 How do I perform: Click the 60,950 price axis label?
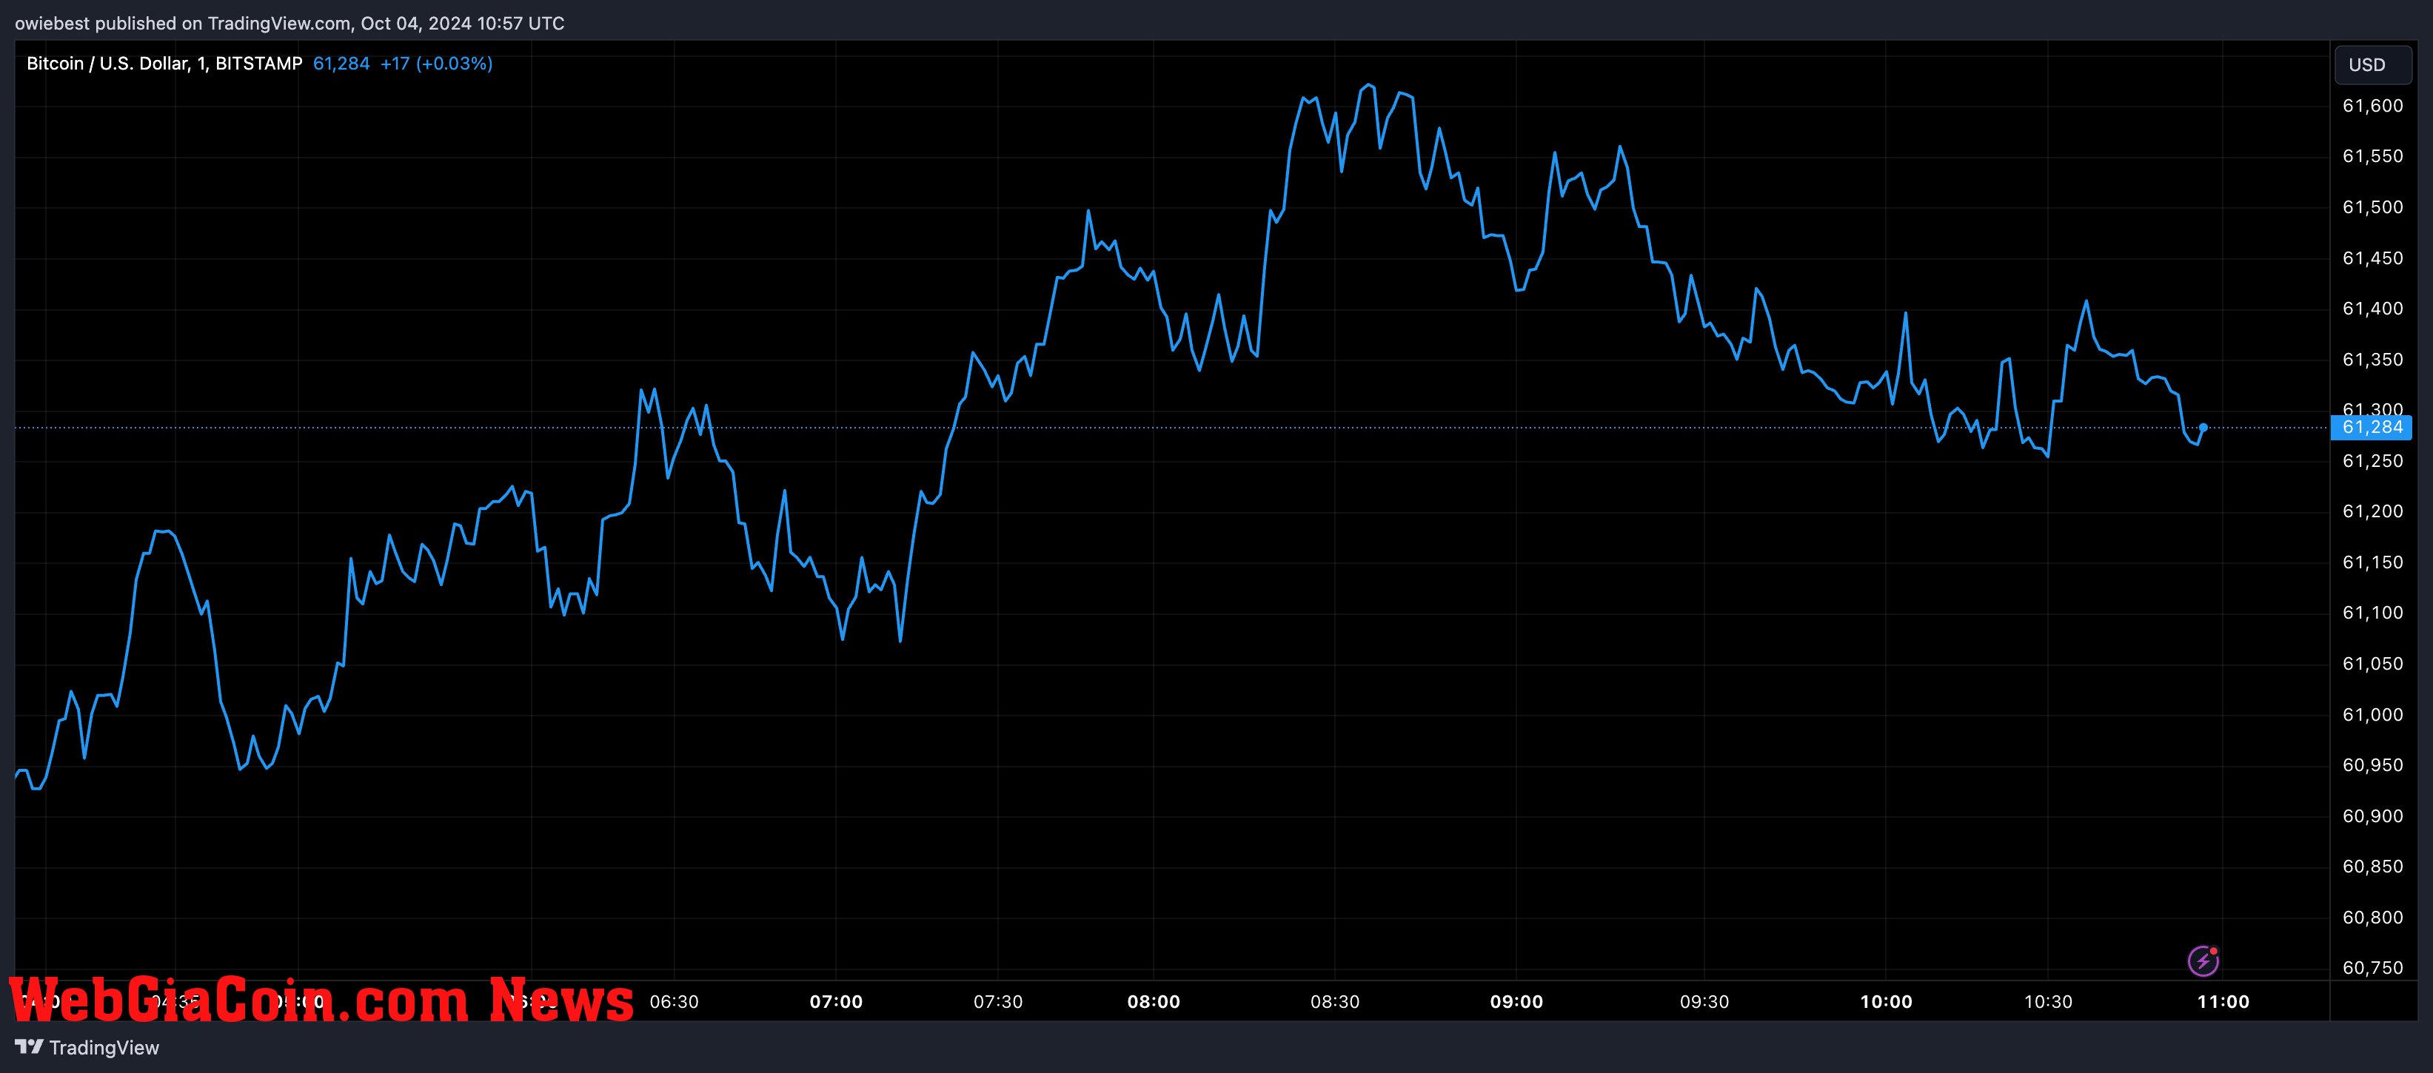(x=2372, y=765)
